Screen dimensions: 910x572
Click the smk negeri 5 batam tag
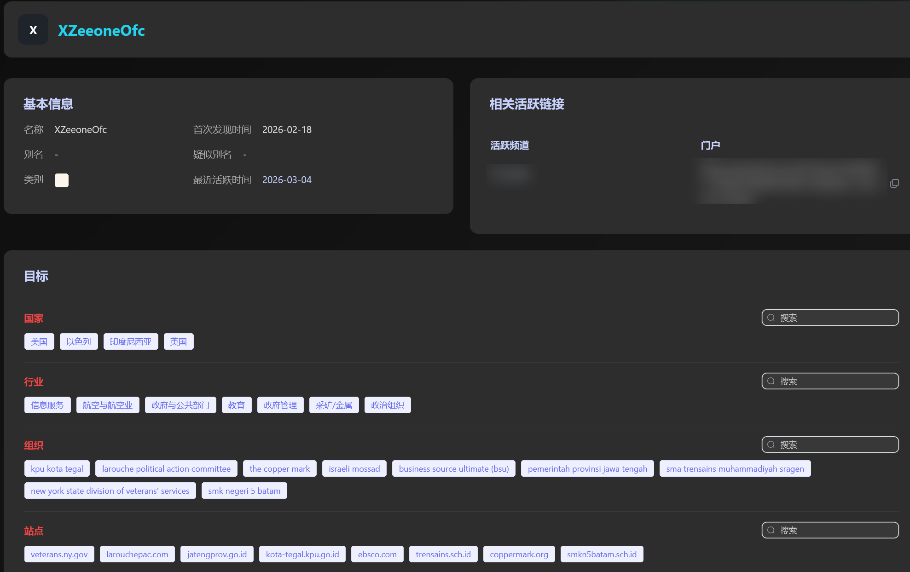[x=244, y=491]
